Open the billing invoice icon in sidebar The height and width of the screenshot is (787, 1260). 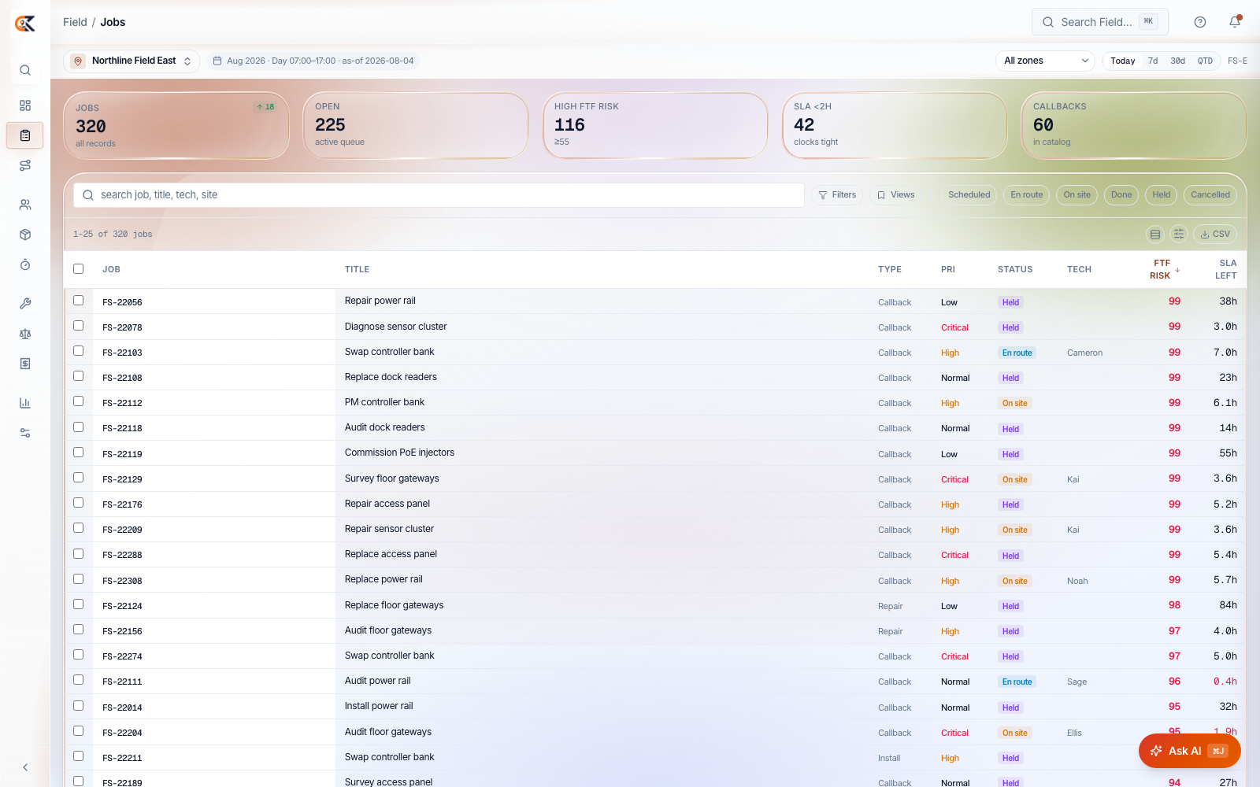(x=25, y=364)
